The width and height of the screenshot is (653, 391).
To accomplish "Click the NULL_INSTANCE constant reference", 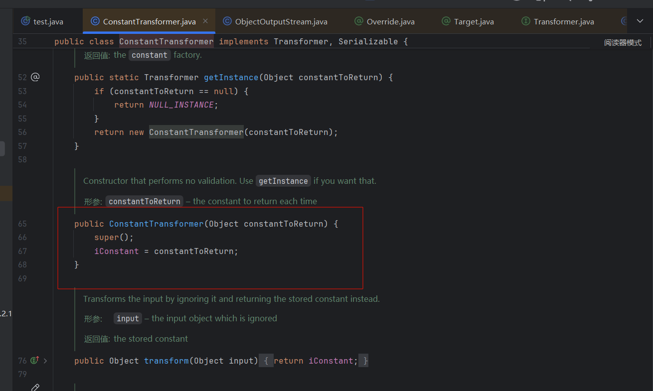I will [x=181, y=105].
